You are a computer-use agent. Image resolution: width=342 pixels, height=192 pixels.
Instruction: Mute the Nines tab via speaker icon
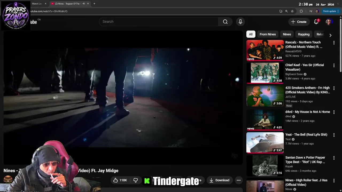click(84, 4)
